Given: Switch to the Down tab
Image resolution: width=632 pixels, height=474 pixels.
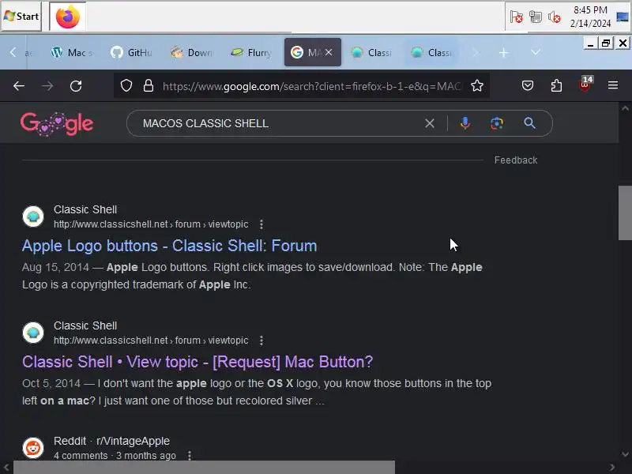Looking at the screenshot, I should [x=191, y=52].
